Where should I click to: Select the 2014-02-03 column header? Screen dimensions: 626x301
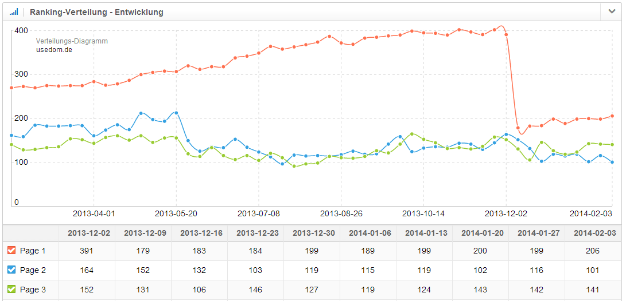pos(593,233)
